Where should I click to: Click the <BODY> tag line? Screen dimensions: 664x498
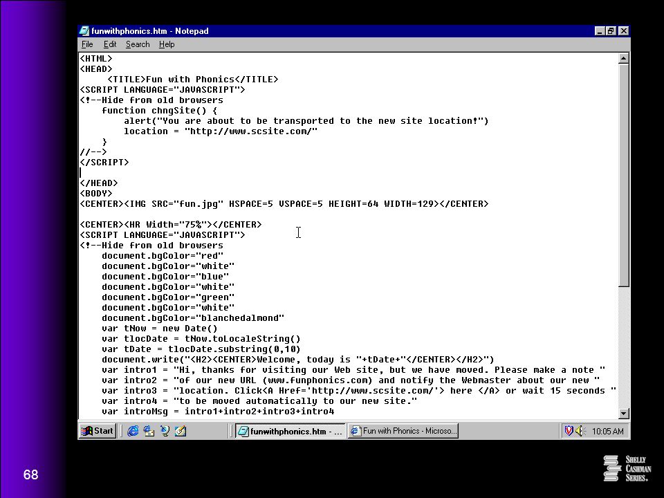[x=96, y=194]
